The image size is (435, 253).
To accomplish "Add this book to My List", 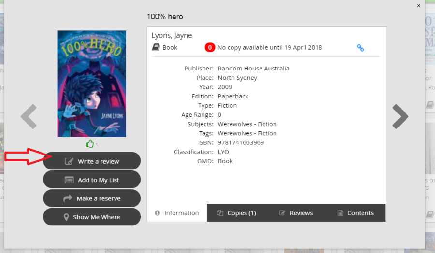I will coord(92,180).
